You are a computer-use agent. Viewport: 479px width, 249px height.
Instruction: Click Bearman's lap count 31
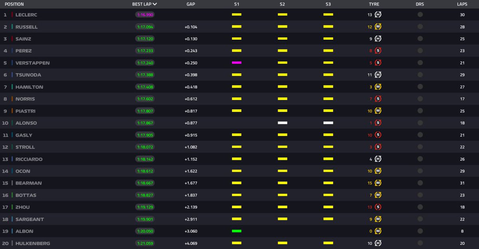(462, 183)
